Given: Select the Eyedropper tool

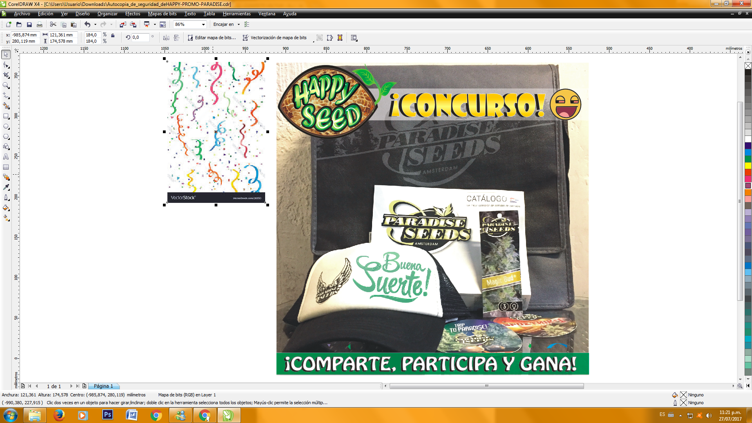Looking at the screenshot, I should pos(6,188).
